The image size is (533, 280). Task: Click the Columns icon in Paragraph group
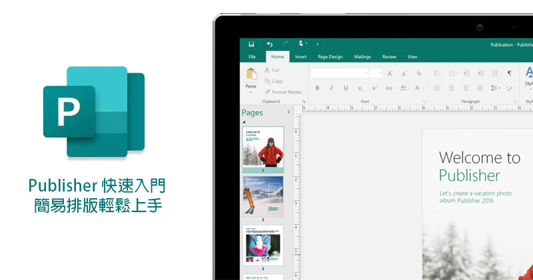[496, 73]
